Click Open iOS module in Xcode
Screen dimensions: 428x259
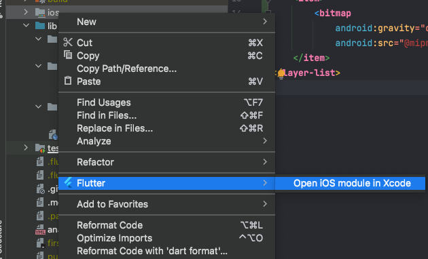(350, 183)
